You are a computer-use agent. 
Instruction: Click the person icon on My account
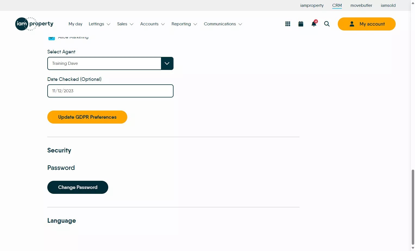click(x=352, y=24)
